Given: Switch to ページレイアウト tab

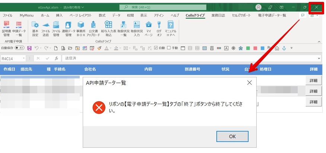Looking at the screenshot, I should pos(80,15).
